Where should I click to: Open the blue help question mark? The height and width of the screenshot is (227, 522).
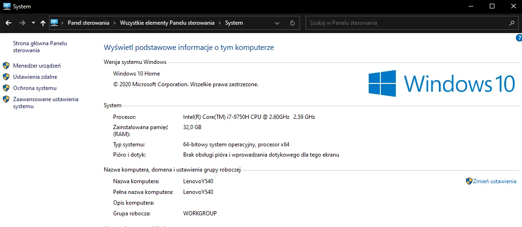pyautogui.click(x=518, y=38)
